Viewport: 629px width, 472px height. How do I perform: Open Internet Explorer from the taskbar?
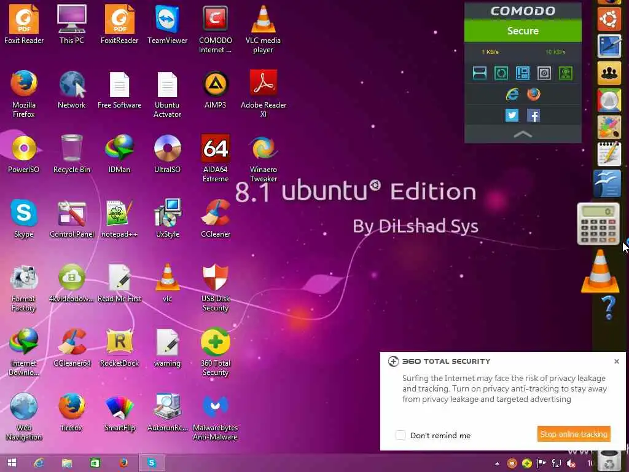[39, 463]
